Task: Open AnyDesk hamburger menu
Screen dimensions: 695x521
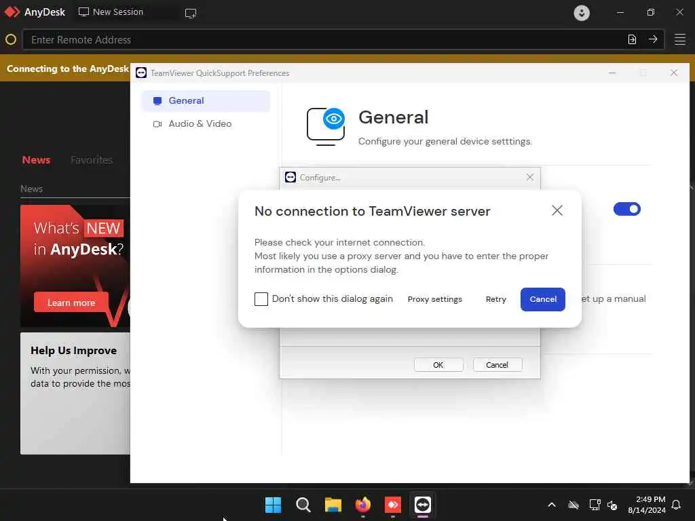Action: (x=680, y=39)
